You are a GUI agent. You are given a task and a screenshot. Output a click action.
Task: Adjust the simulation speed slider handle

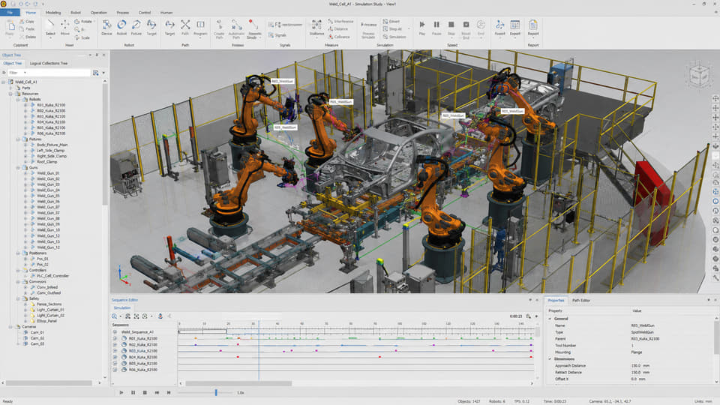pos(216,392)
